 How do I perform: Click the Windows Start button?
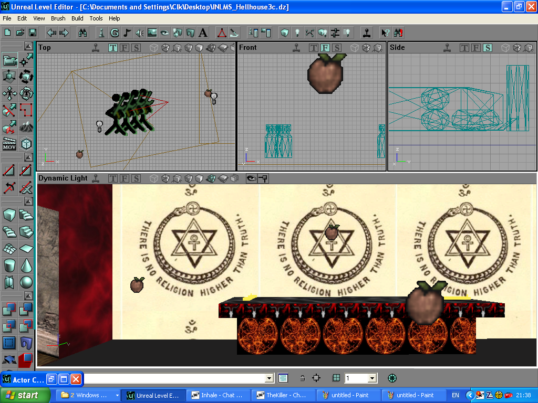(25, 395)
